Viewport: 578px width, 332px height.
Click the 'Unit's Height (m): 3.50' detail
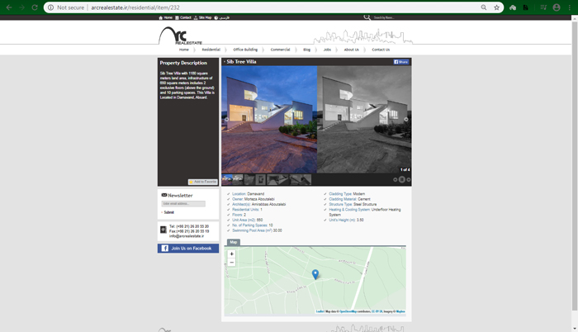click(x=346, y=220)
